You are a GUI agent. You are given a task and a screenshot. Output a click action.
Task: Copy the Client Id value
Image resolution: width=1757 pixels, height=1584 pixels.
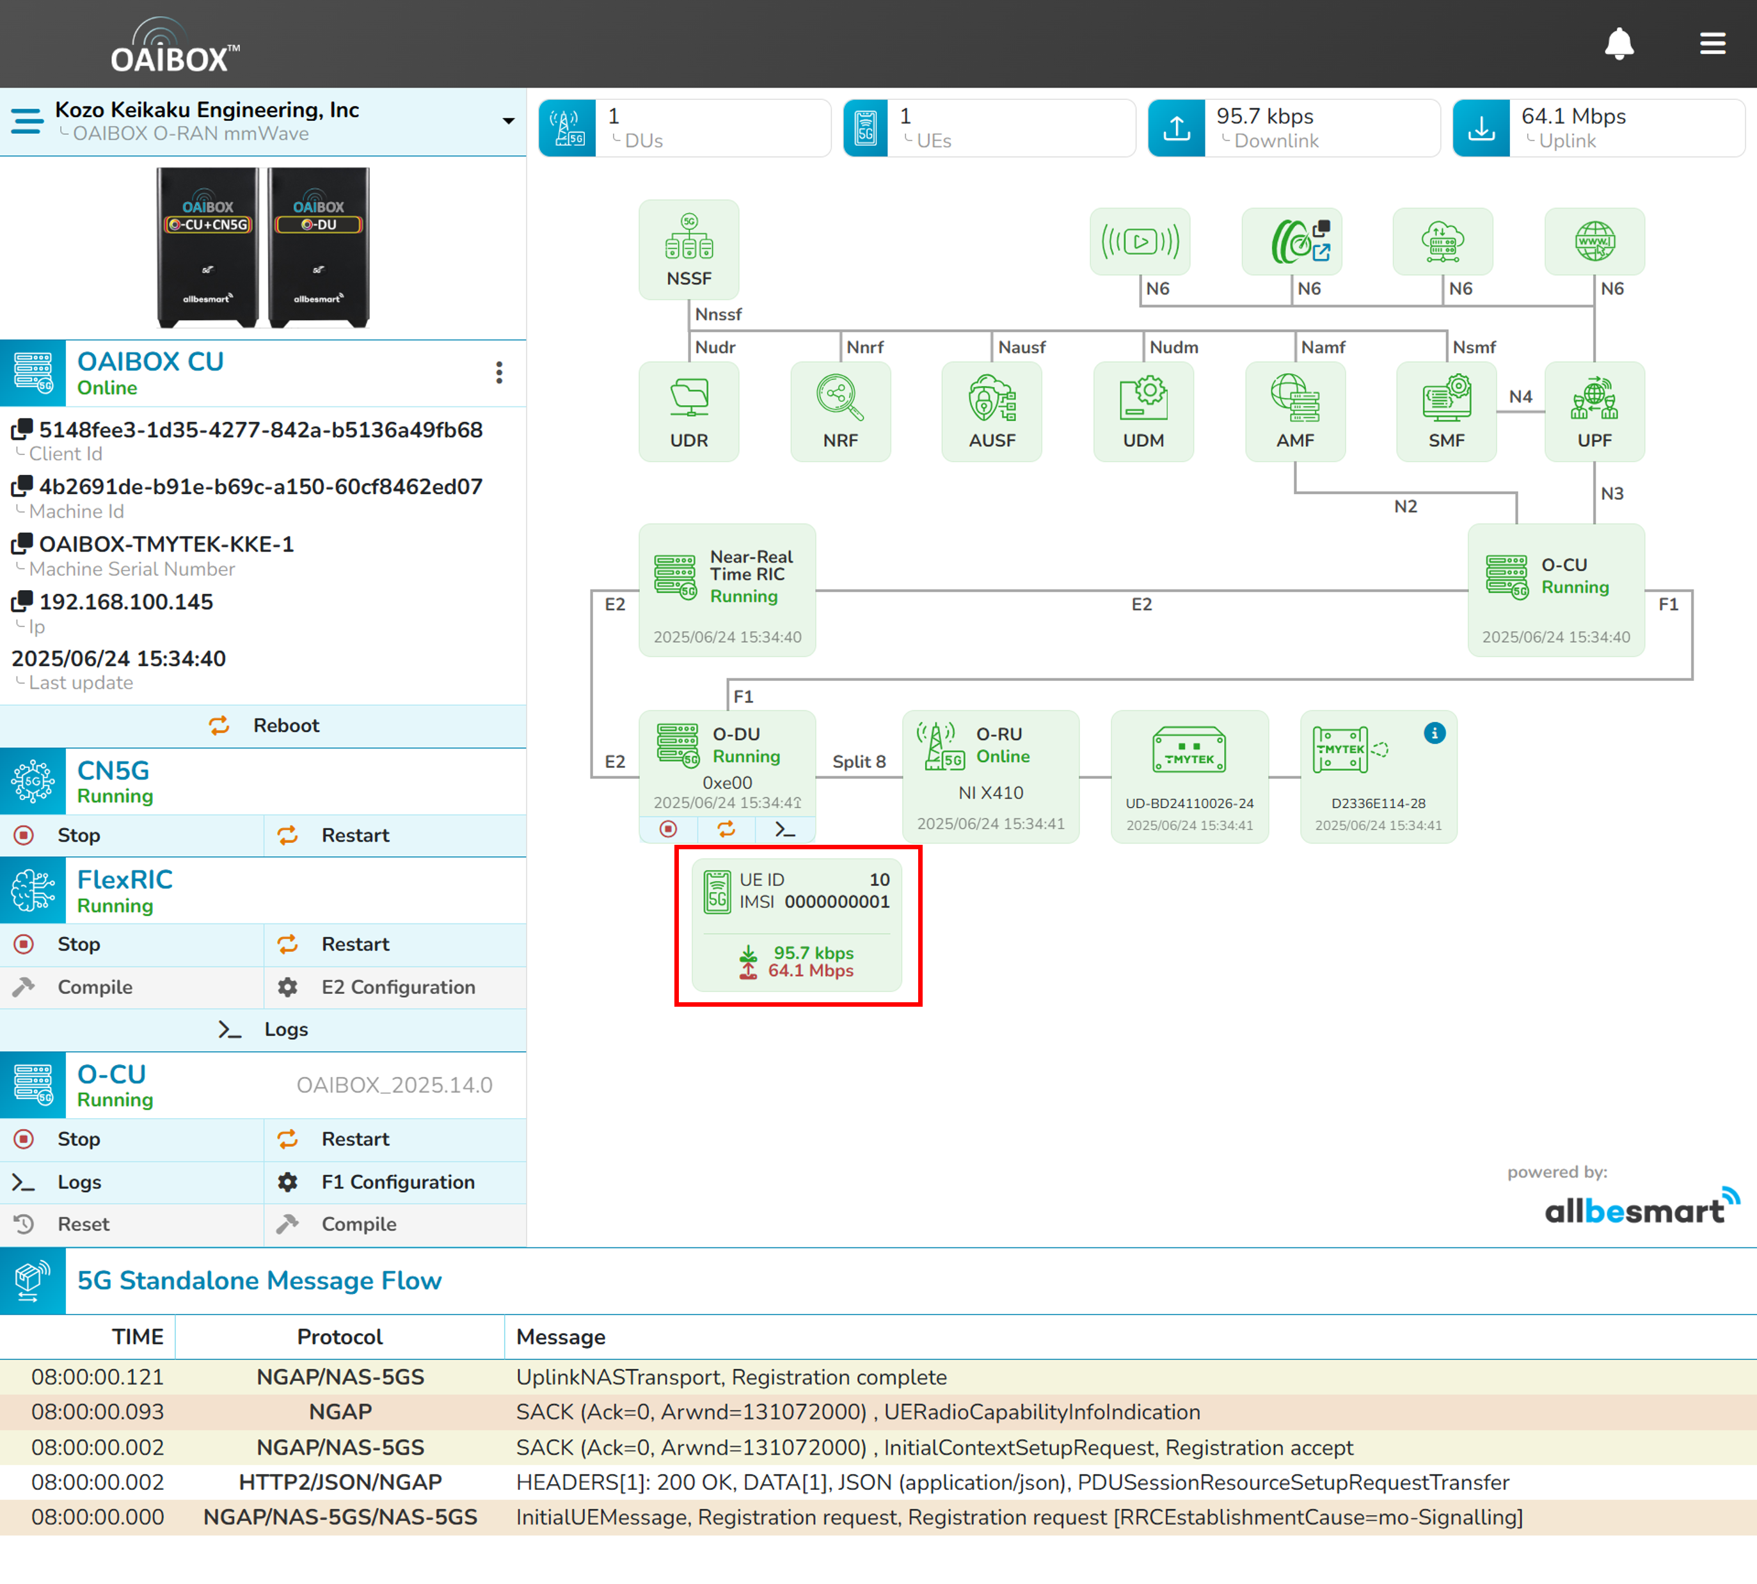click(x=22, y=429)
